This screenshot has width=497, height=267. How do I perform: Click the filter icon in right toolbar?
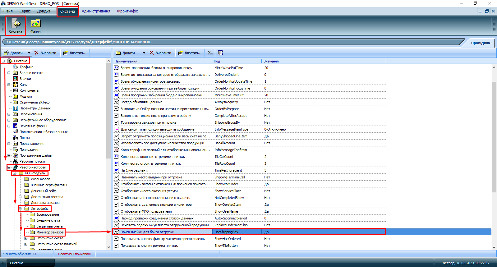click(210, 53)
